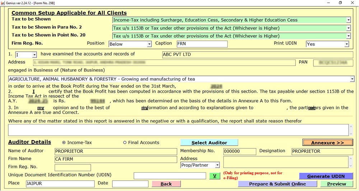This screenshot has width=359, height=191.
Task: Click the Date input field
Action: pyautogui.click(x=130, y=184)
